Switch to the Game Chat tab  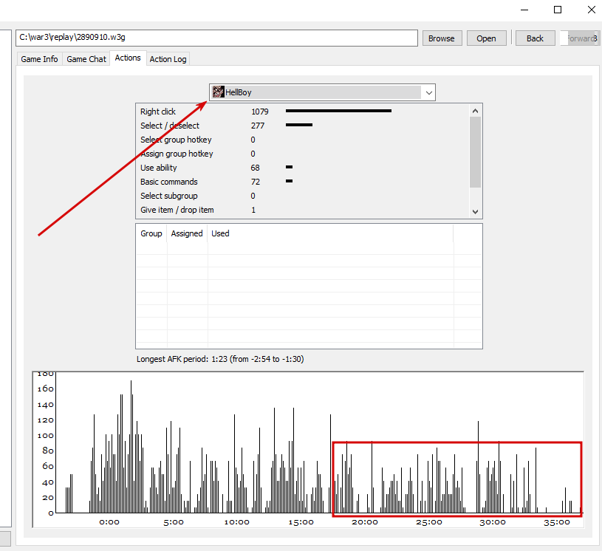pos(86,59)
